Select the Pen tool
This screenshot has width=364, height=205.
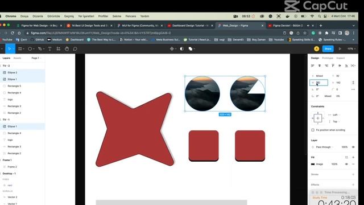(x=40, y=49)
